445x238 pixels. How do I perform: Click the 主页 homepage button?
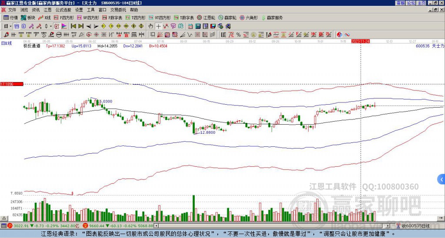click(421, 3)
